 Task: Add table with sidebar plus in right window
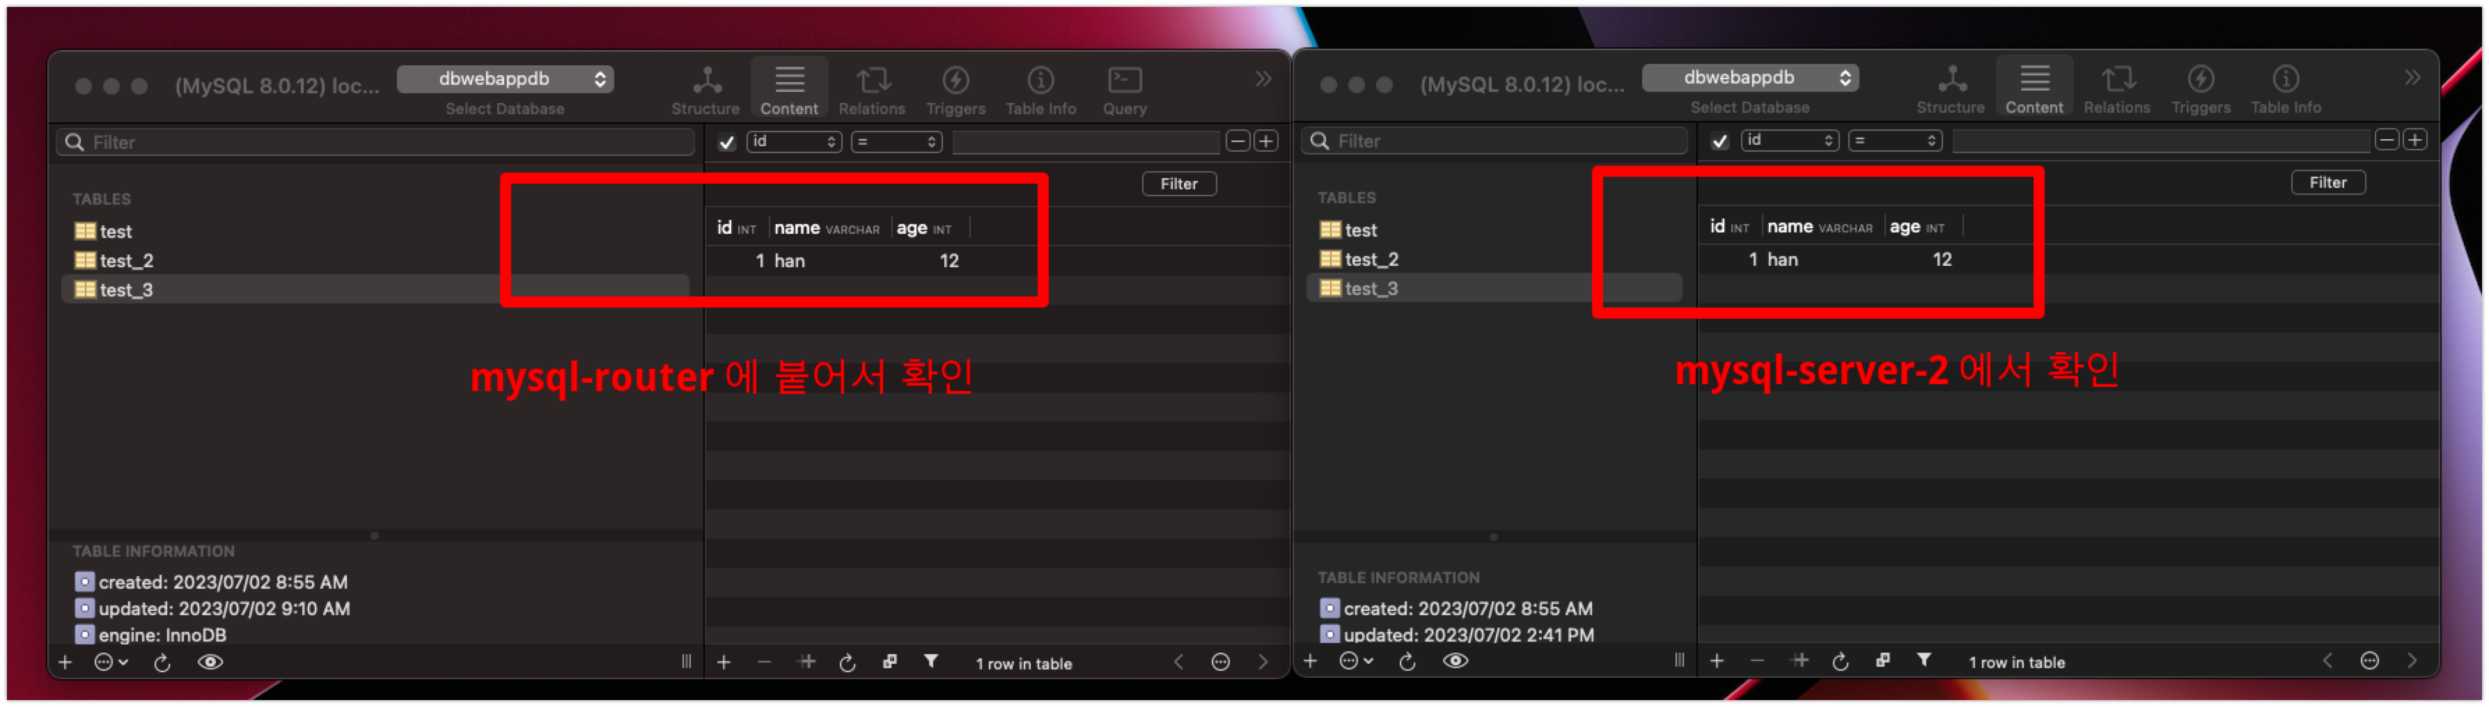click(1309, 662)
